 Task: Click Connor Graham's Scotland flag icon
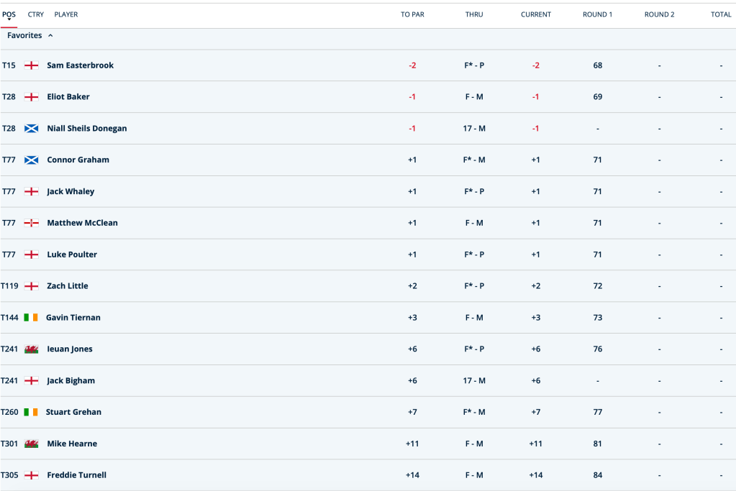[32, 160]
